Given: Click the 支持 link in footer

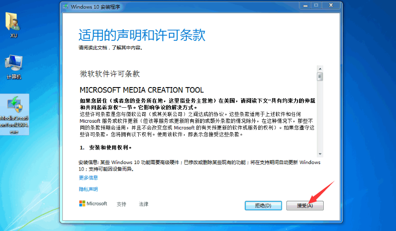Looking at the screenshot, I should 121,204.
